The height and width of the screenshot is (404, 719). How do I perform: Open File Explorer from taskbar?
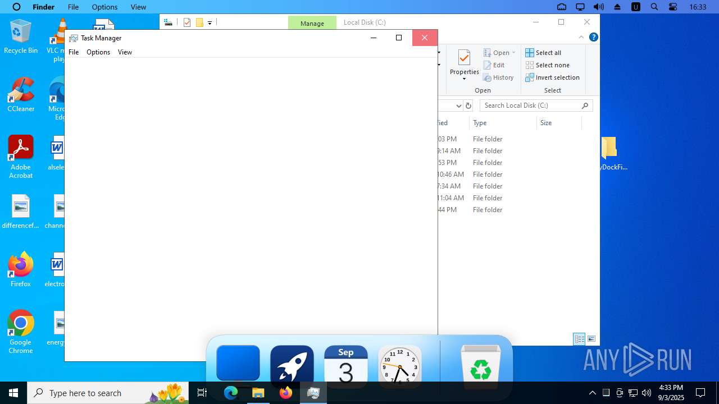[x=258, y=393]
